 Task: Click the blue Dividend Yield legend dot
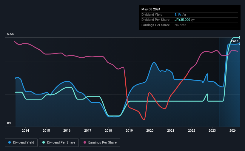click(10, 143)
